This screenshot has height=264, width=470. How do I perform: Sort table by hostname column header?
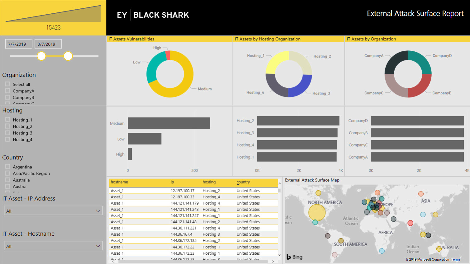coord(119,182)
